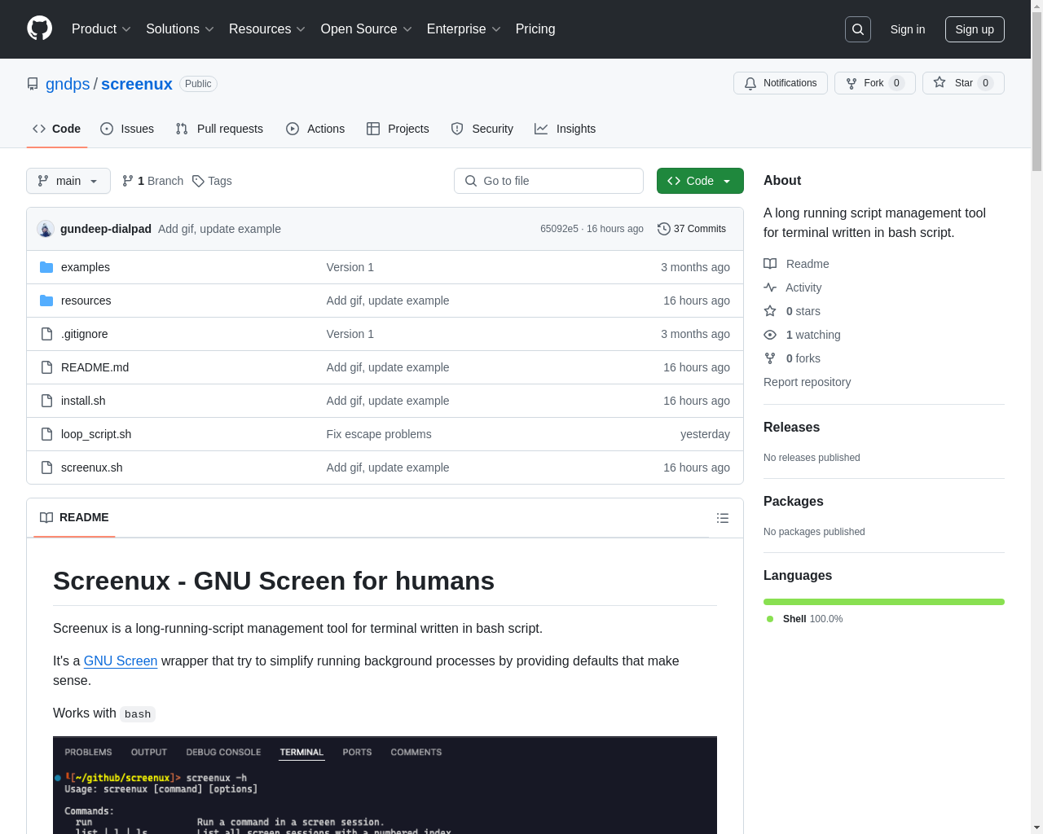Open 'Fix escape problems' commit message
The width and height of the screenshot is (1043, 834).
[379, 434]
